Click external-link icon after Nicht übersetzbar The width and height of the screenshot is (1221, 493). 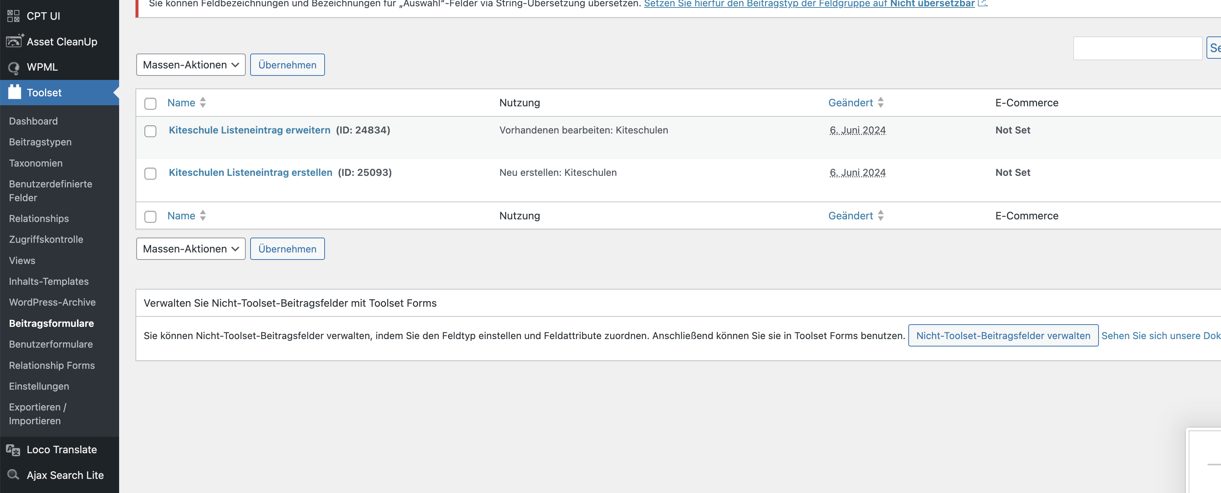point(982,3)
